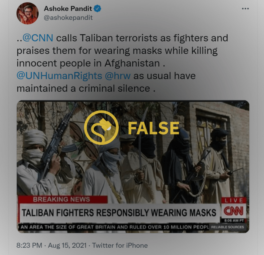
Task: Click the red LIVE badge
Action: (234, 200)
